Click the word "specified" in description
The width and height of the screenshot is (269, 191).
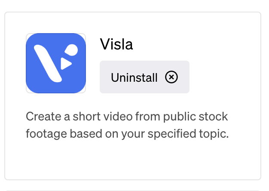click(x=172, y=134)
